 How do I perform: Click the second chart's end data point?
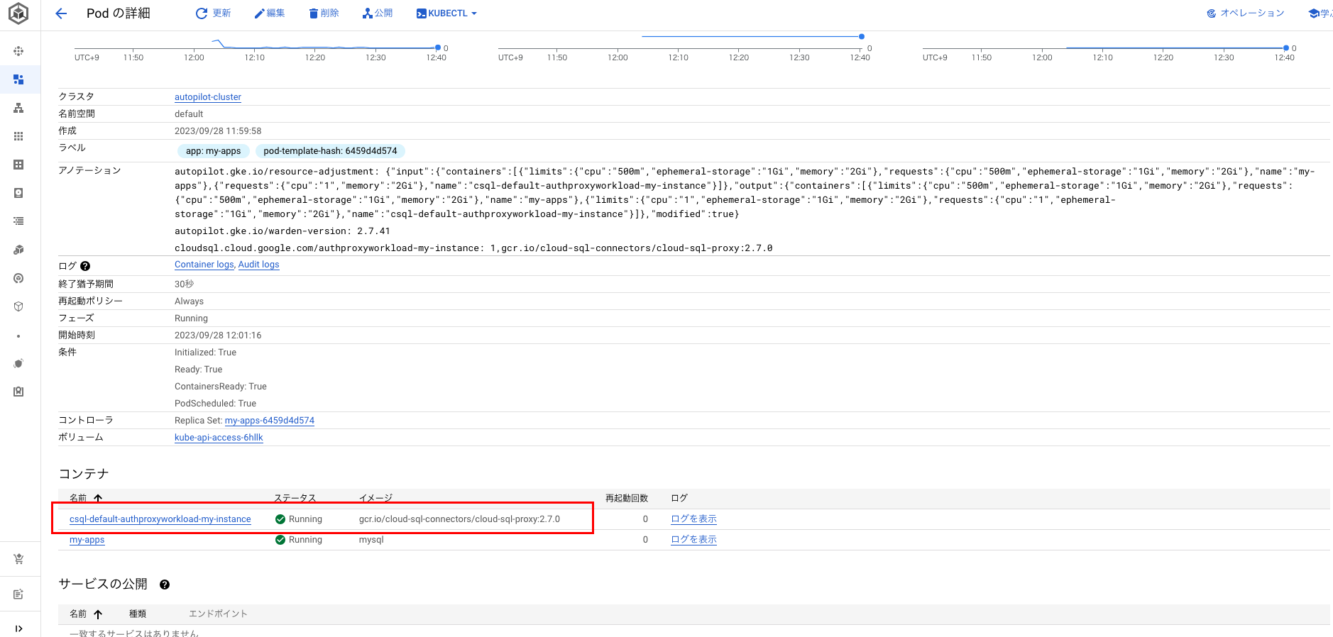point(862,36)
